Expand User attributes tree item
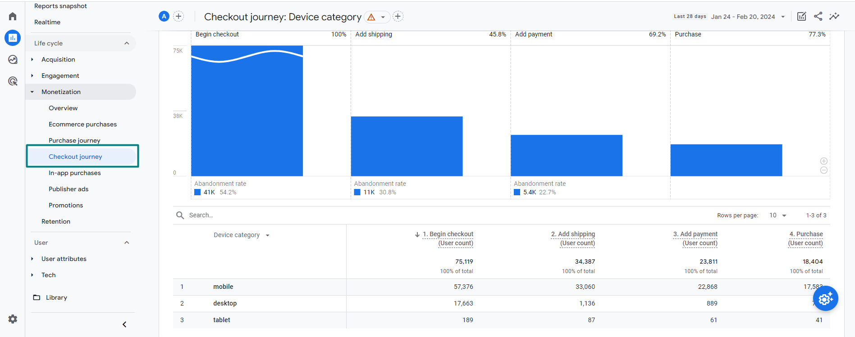This screenshot has width=855, height=337. pyautogui.click(x=32, y=259)
